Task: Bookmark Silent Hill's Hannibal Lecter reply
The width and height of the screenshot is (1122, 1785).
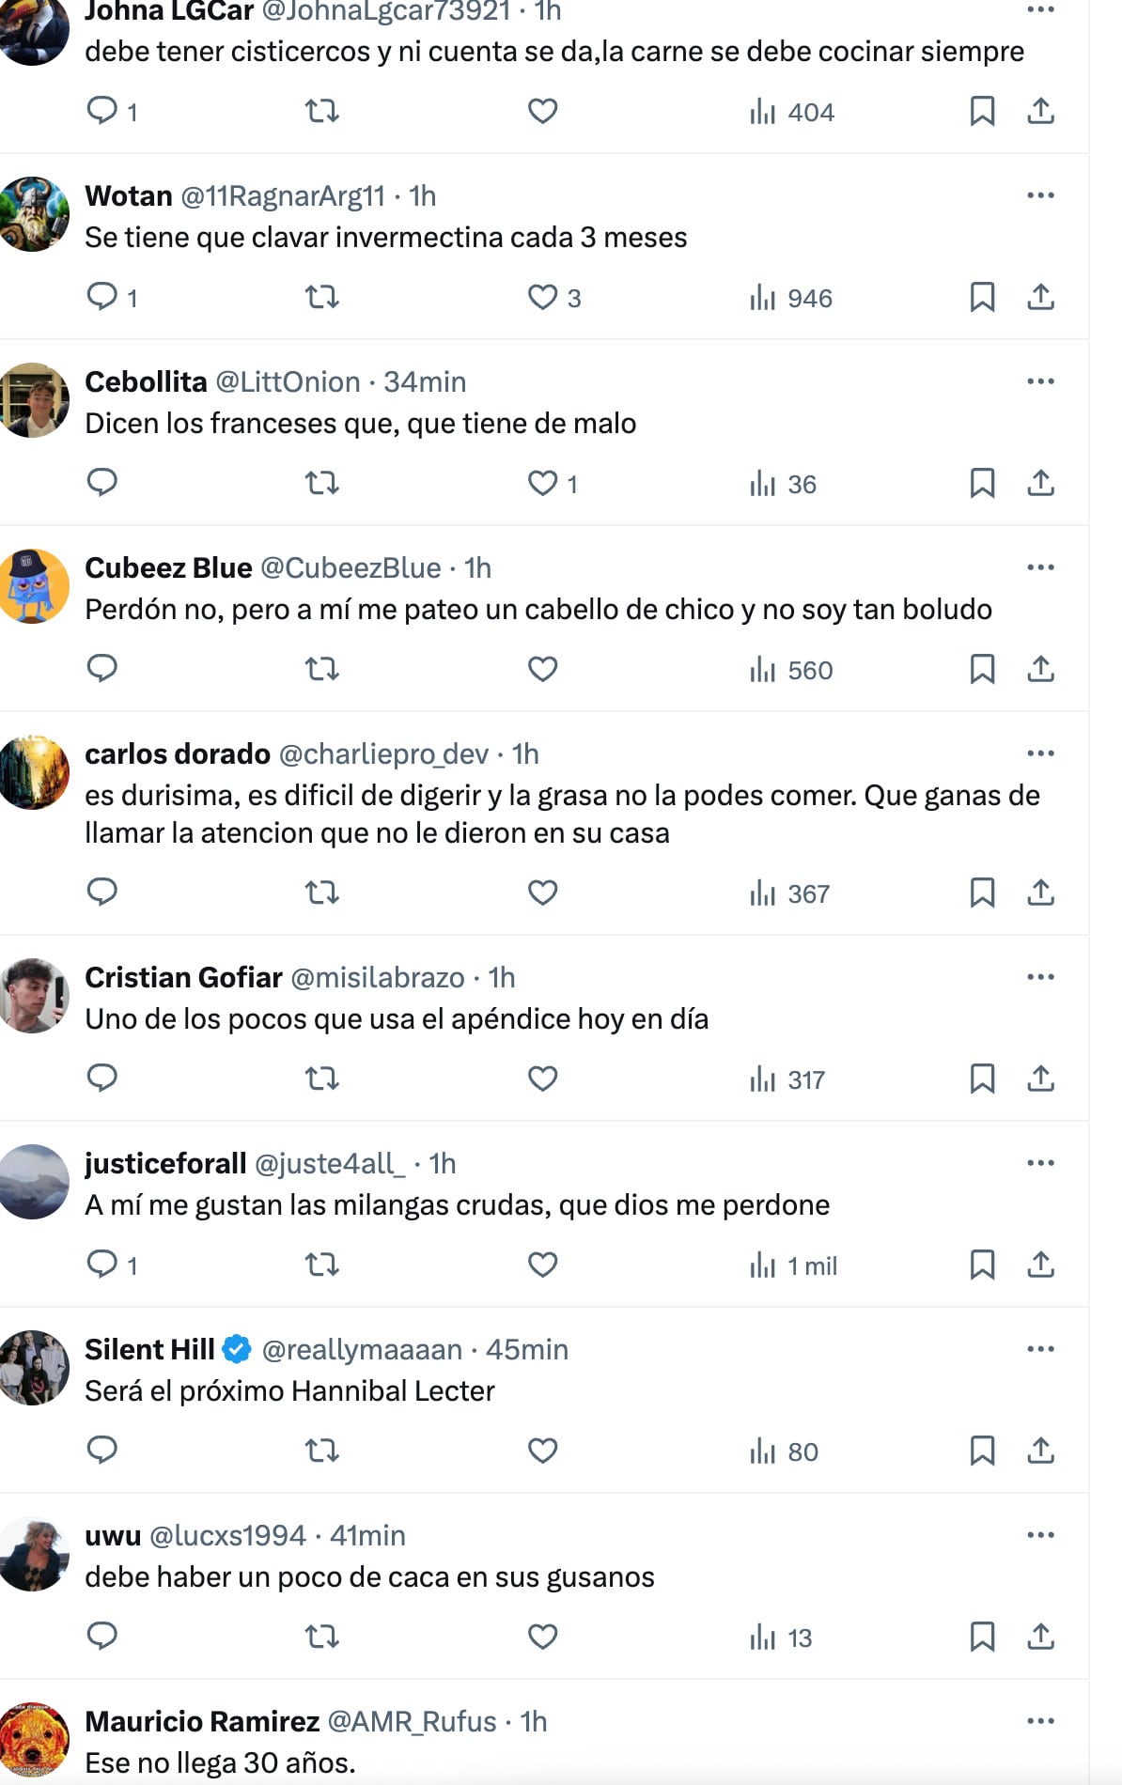Action: coord(982,1451)
